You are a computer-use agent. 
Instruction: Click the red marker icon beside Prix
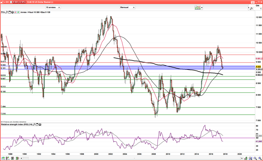click(x=15, y=12)
